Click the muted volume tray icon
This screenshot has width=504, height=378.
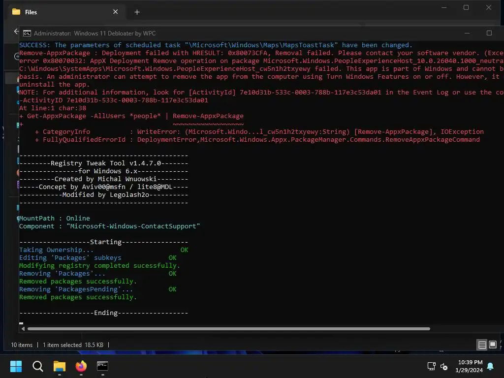pos(444,366)
